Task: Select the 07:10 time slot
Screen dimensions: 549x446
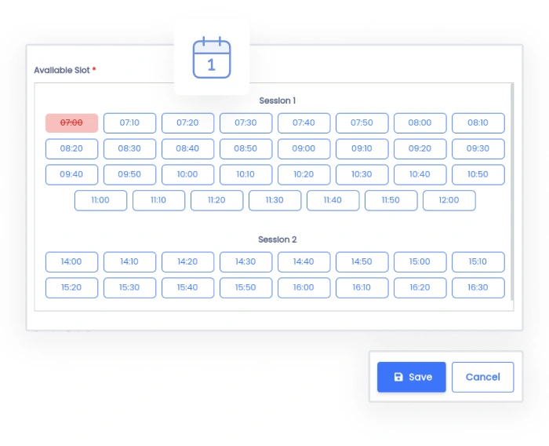Action: point(129,123)
